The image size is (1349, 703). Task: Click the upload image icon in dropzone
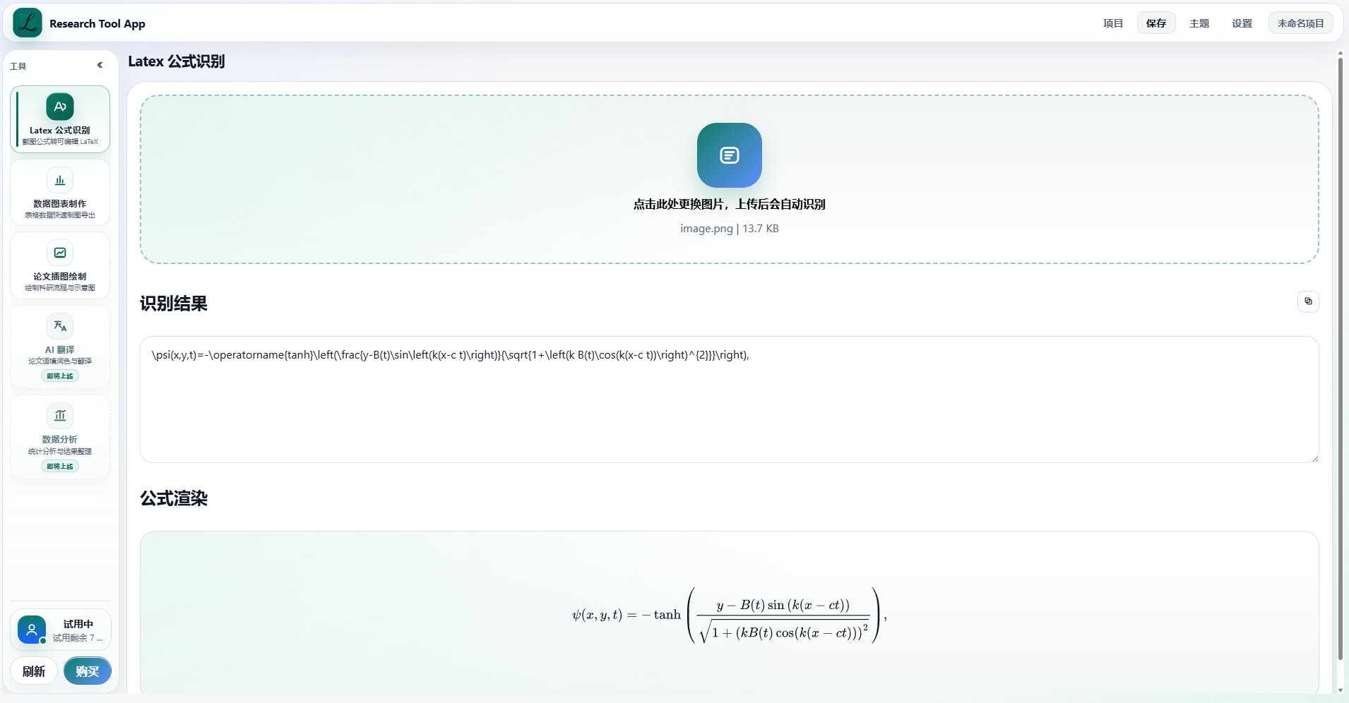coord(730,155)
